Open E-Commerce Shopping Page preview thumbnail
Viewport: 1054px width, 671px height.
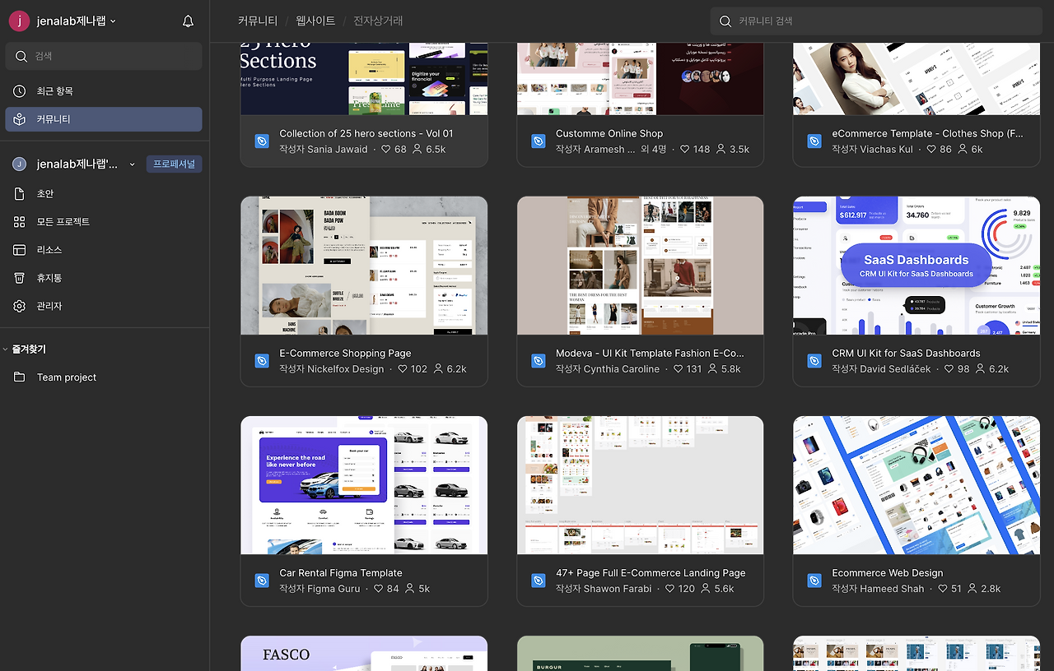tap(364, 266)
